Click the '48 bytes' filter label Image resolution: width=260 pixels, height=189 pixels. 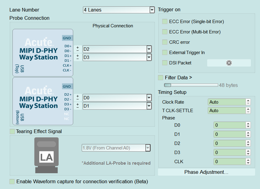pyautogui.click(x=228, y=85)
